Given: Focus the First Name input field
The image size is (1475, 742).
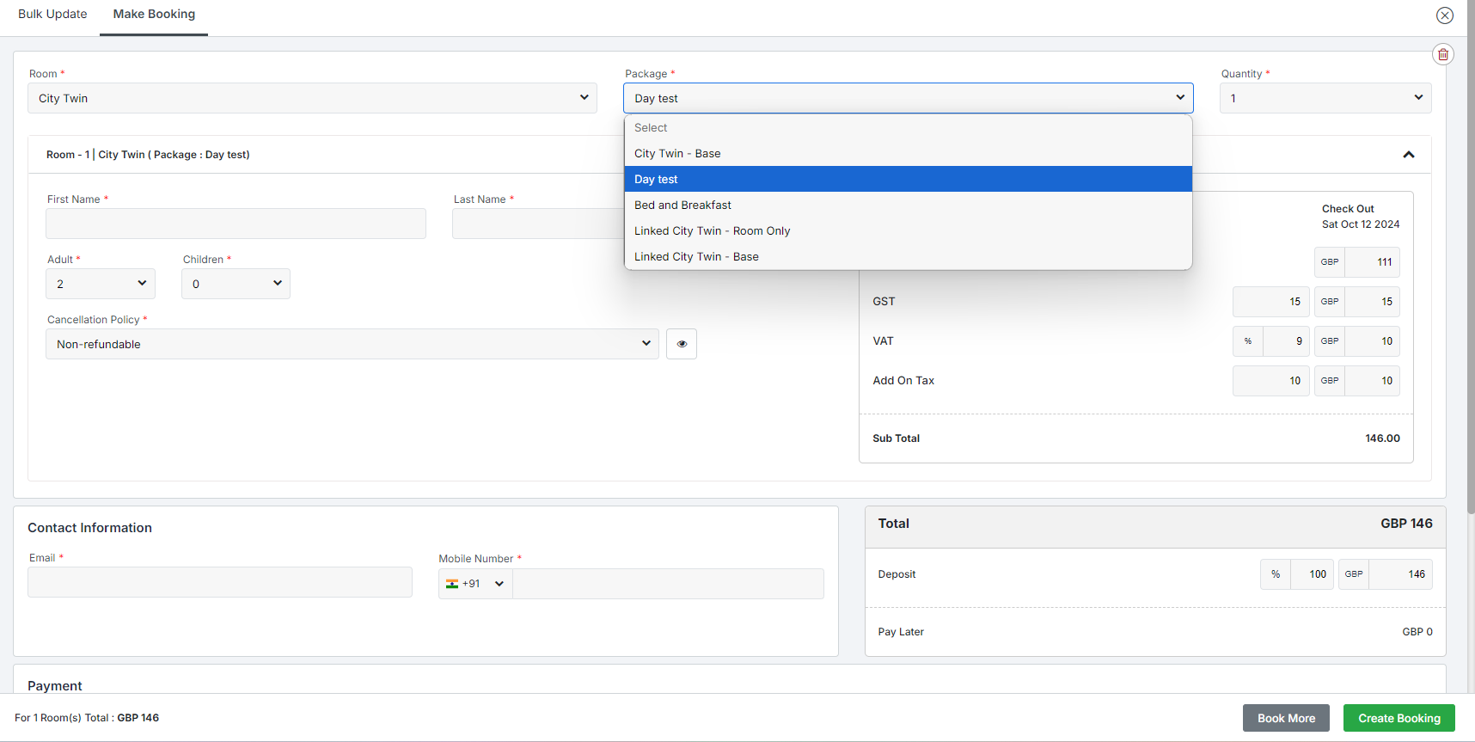Looking at the screenshot, I should [x=236, y=224].
